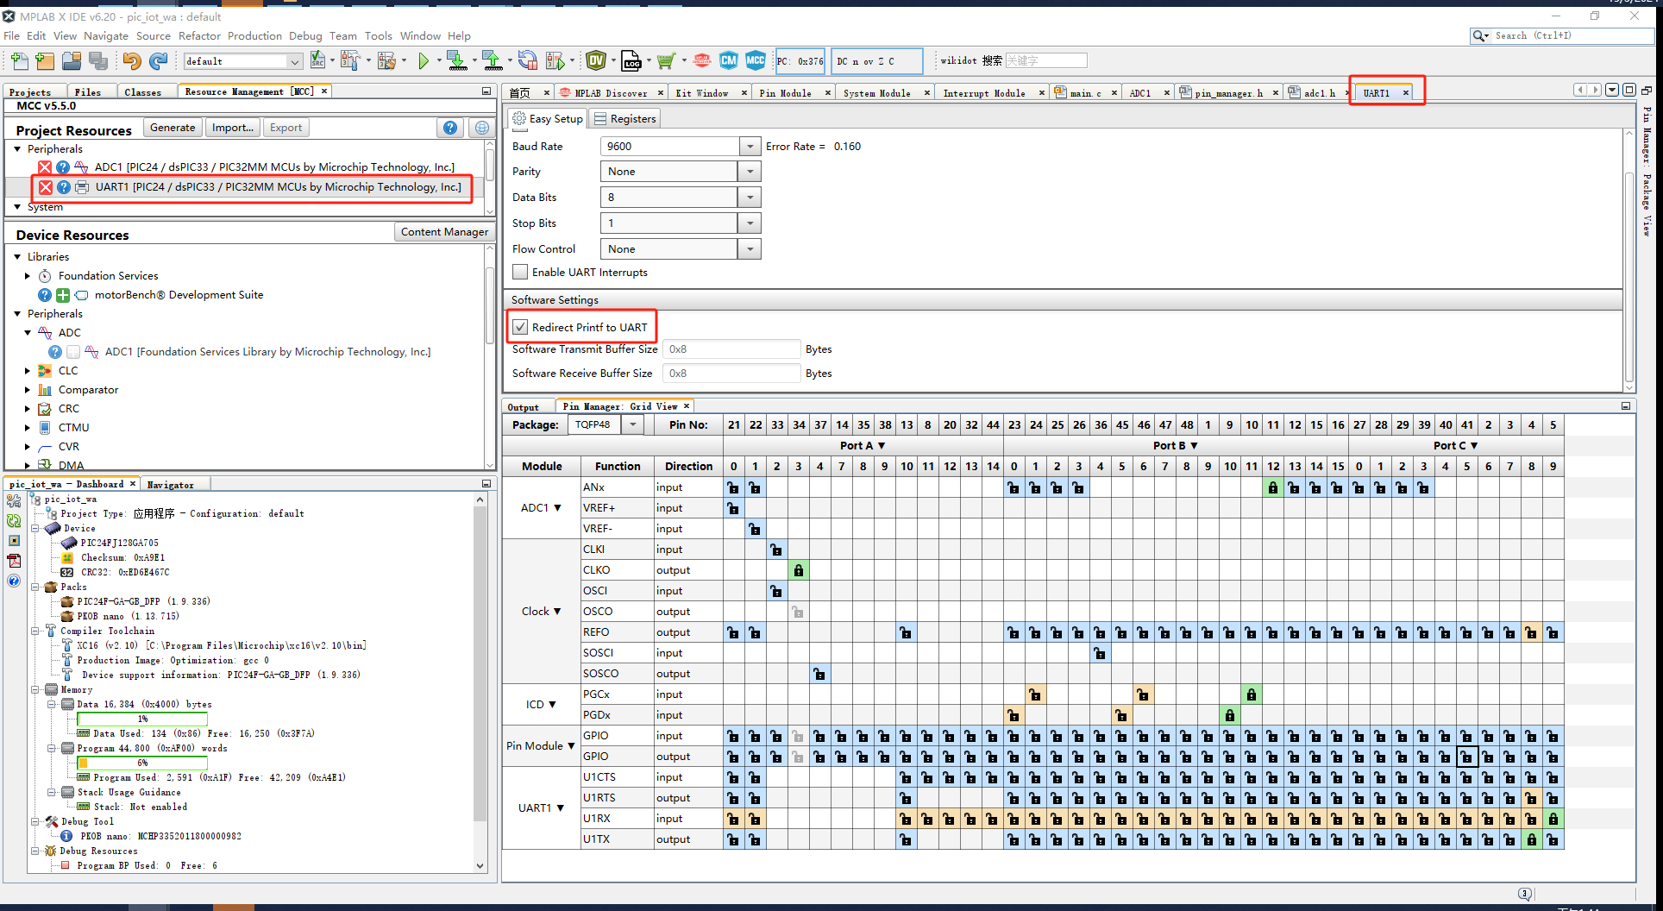Toggle green PGCx lock on pin 10
The height and width of the screenshot is (911, 1663).
click(x=1252, y=694)
